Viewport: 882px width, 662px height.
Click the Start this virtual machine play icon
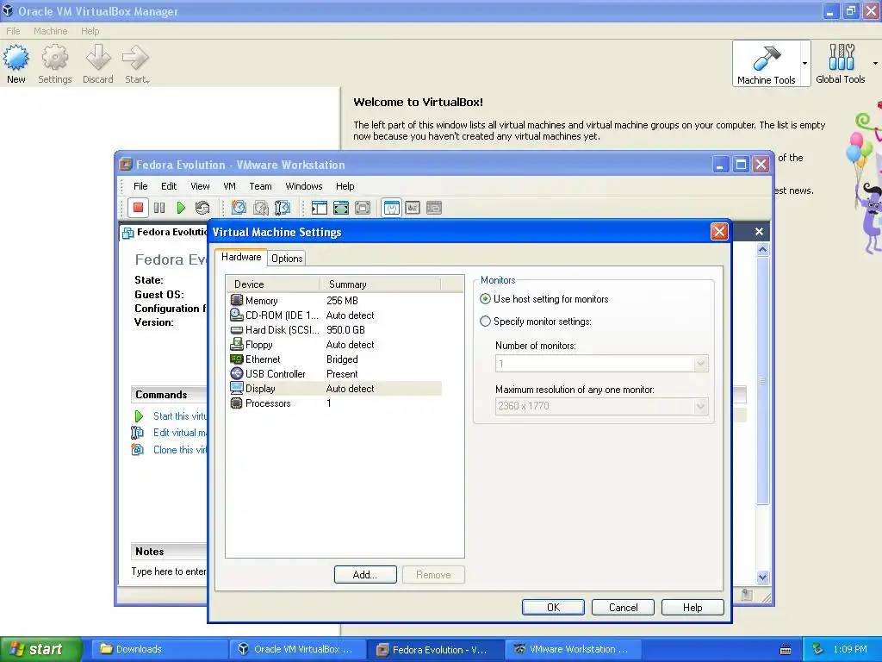pyautogui.click(x=139, y=416)
